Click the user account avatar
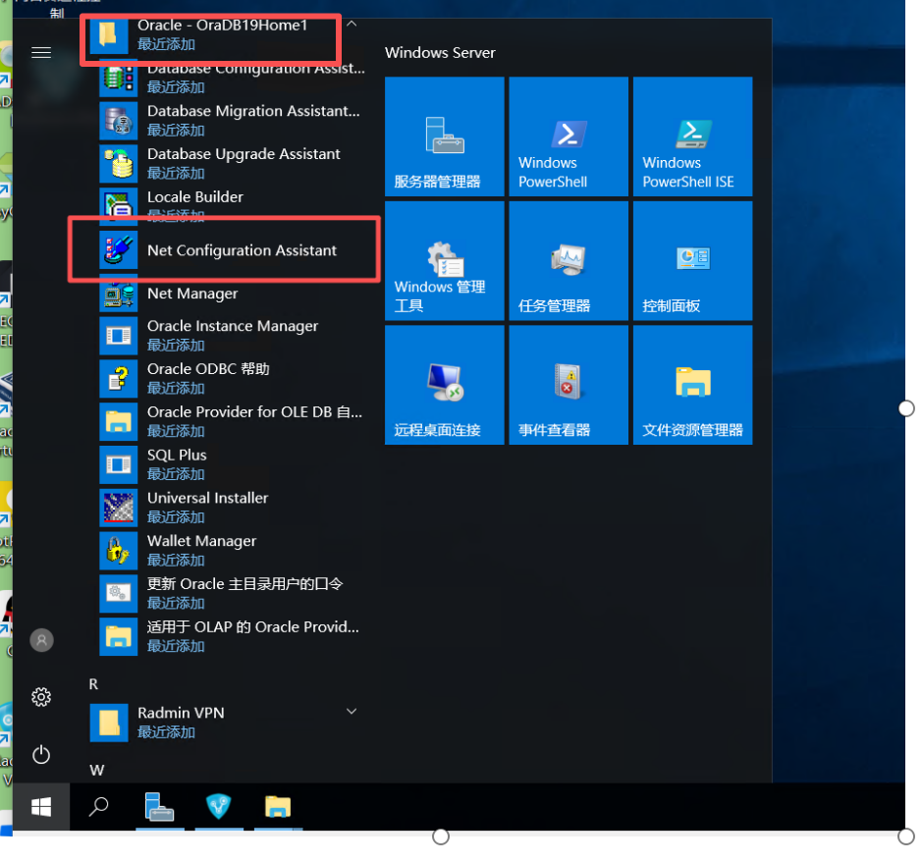This screenshot has width=922, height=863. point(42,640)
